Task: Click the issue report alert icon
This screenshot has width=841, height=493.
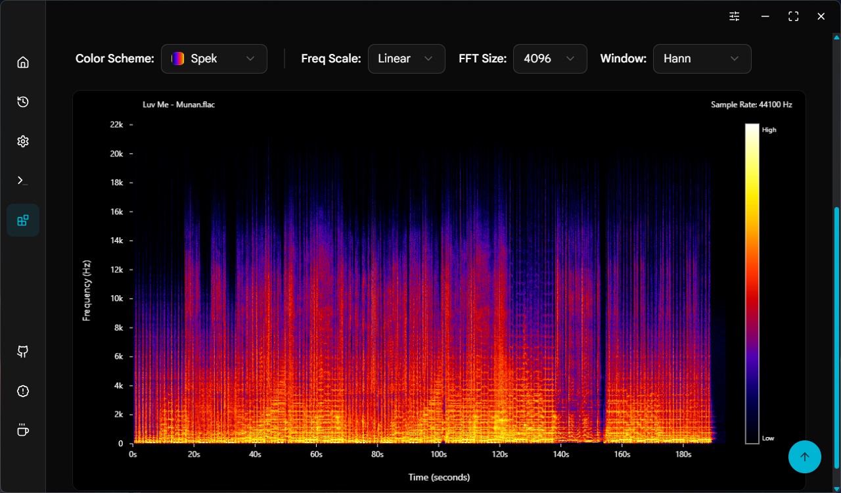Action: pyautogui.click(x=23, y=391)
